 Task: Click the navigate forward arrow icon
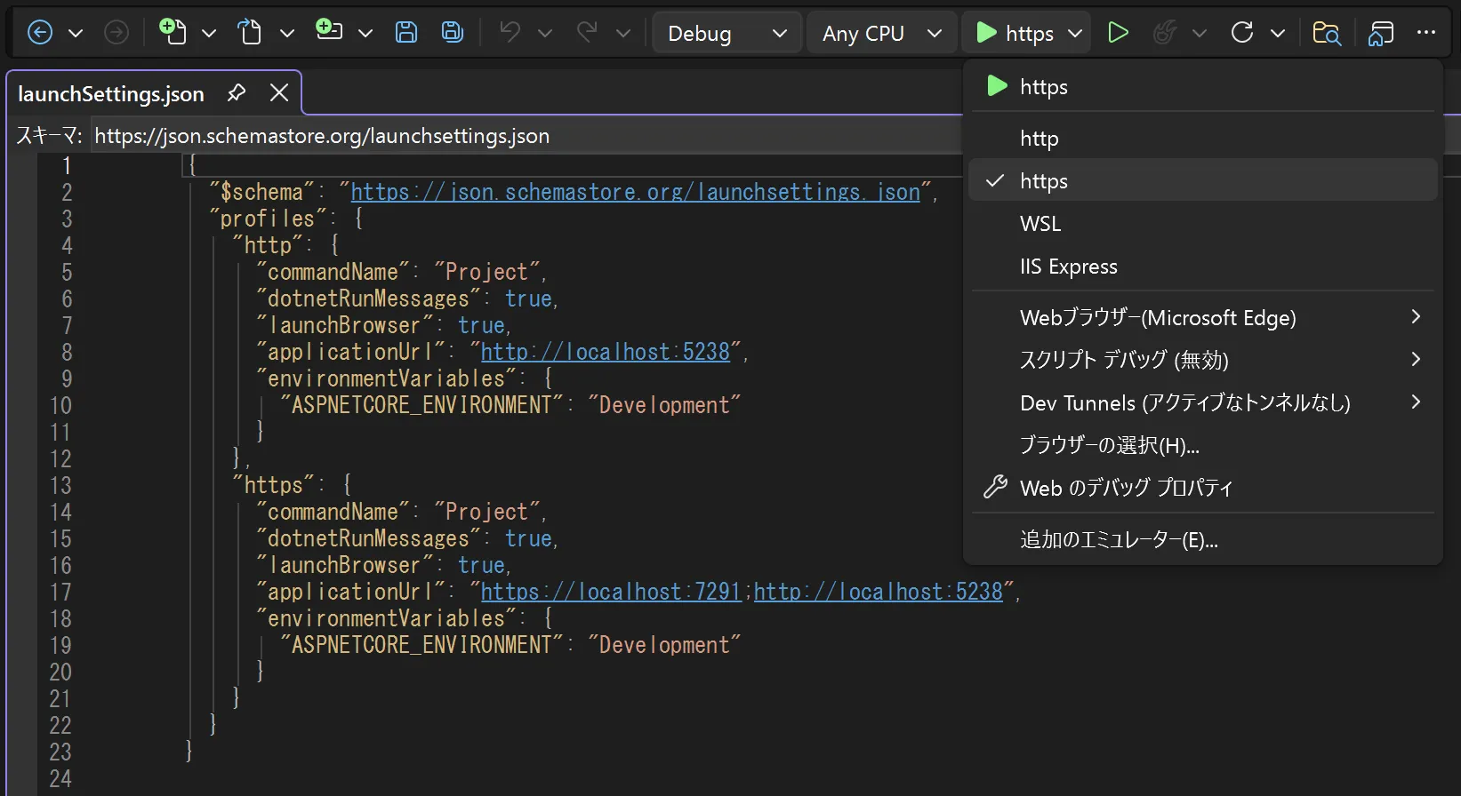coord(116,33)
